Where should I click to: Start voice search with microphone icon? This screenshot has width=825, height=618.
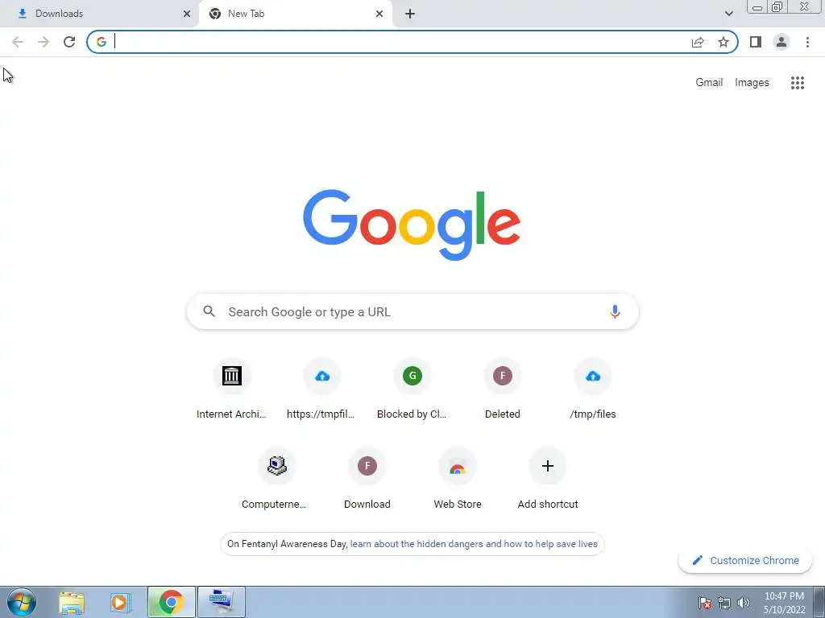[615, 311]
